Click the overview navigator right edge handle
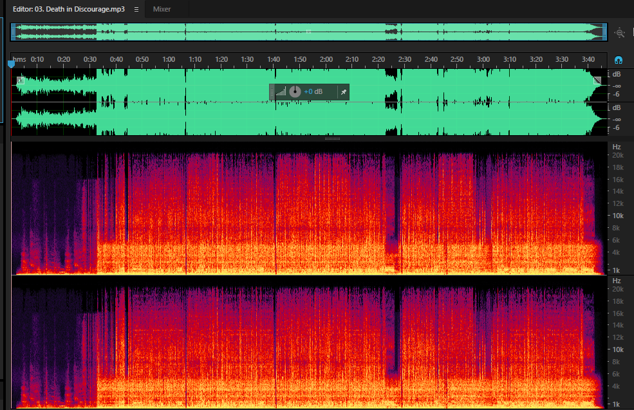Viewport: 634px width, 410px height. tap(605, 32)
